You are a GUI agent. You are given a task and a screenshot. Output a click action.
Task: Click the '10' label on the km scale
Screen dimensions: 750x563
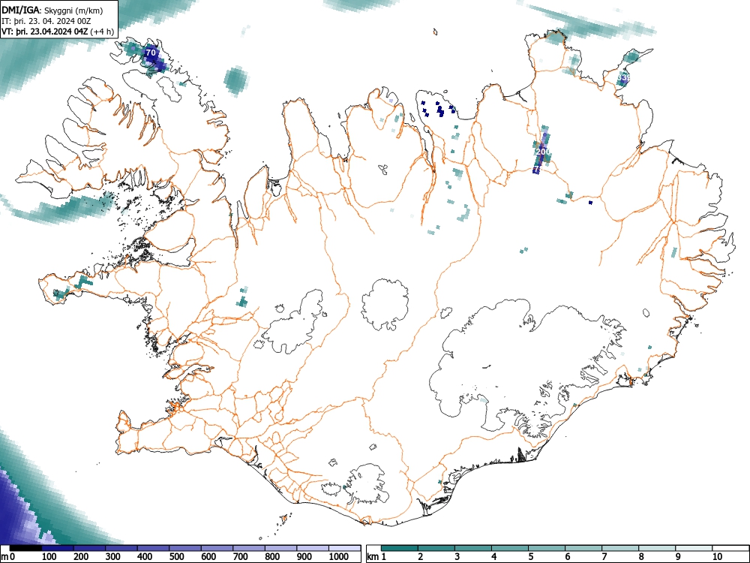click(717, 557)
